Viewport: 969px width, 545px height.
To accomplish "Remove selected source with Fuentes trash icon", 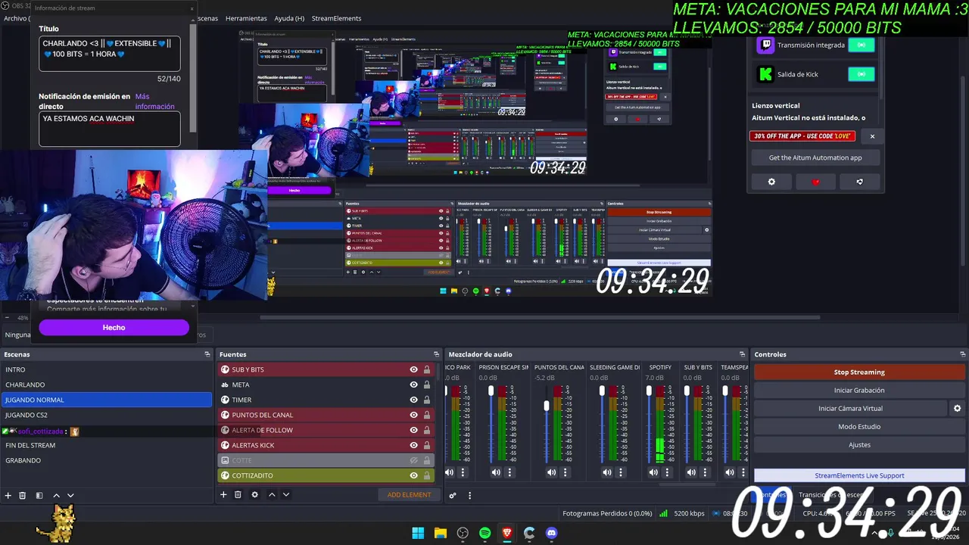I will [x=238, y=494].
